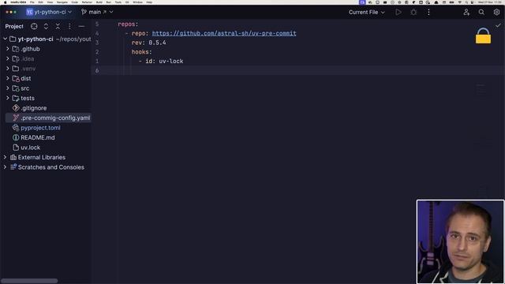Open Project panel options (three dots)
The image size is (505, 284).
click(69, 26)
